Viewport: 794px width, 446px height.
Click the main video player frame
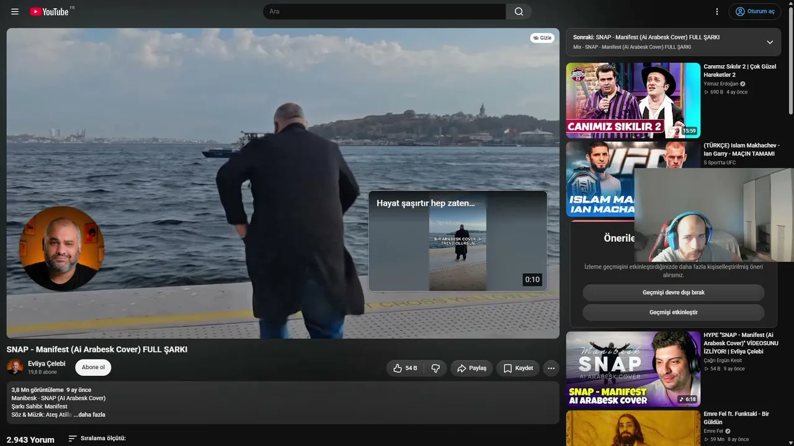tap(283, 183)
